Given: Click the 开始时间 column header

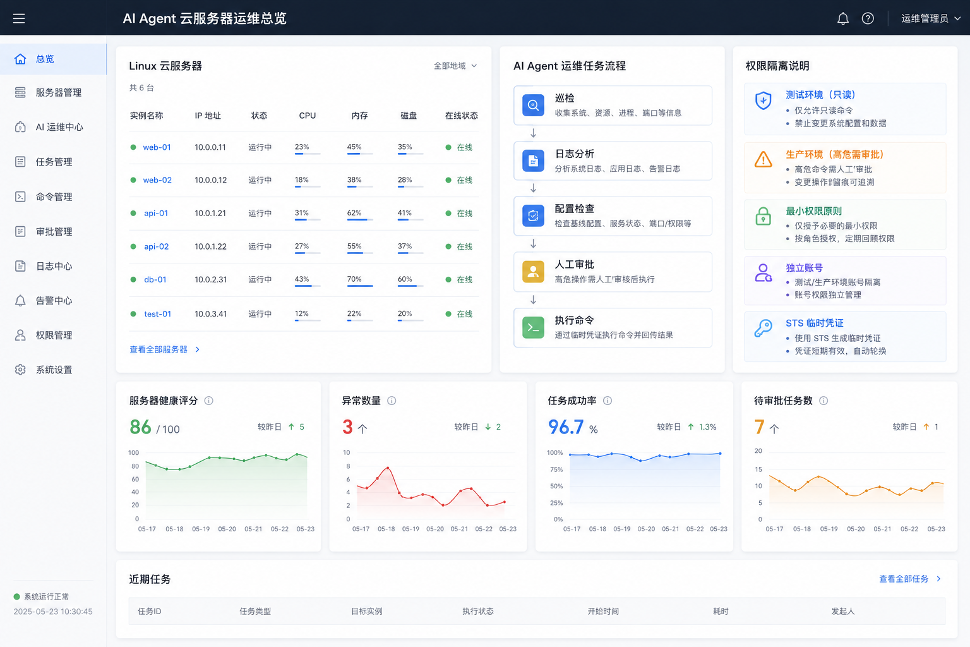Looking at the screenshot, I should pyautogui.click(x=603, y=611).
